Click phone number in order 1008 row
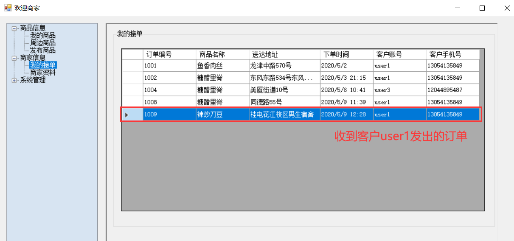514x241 pixels. click(453, 102)
